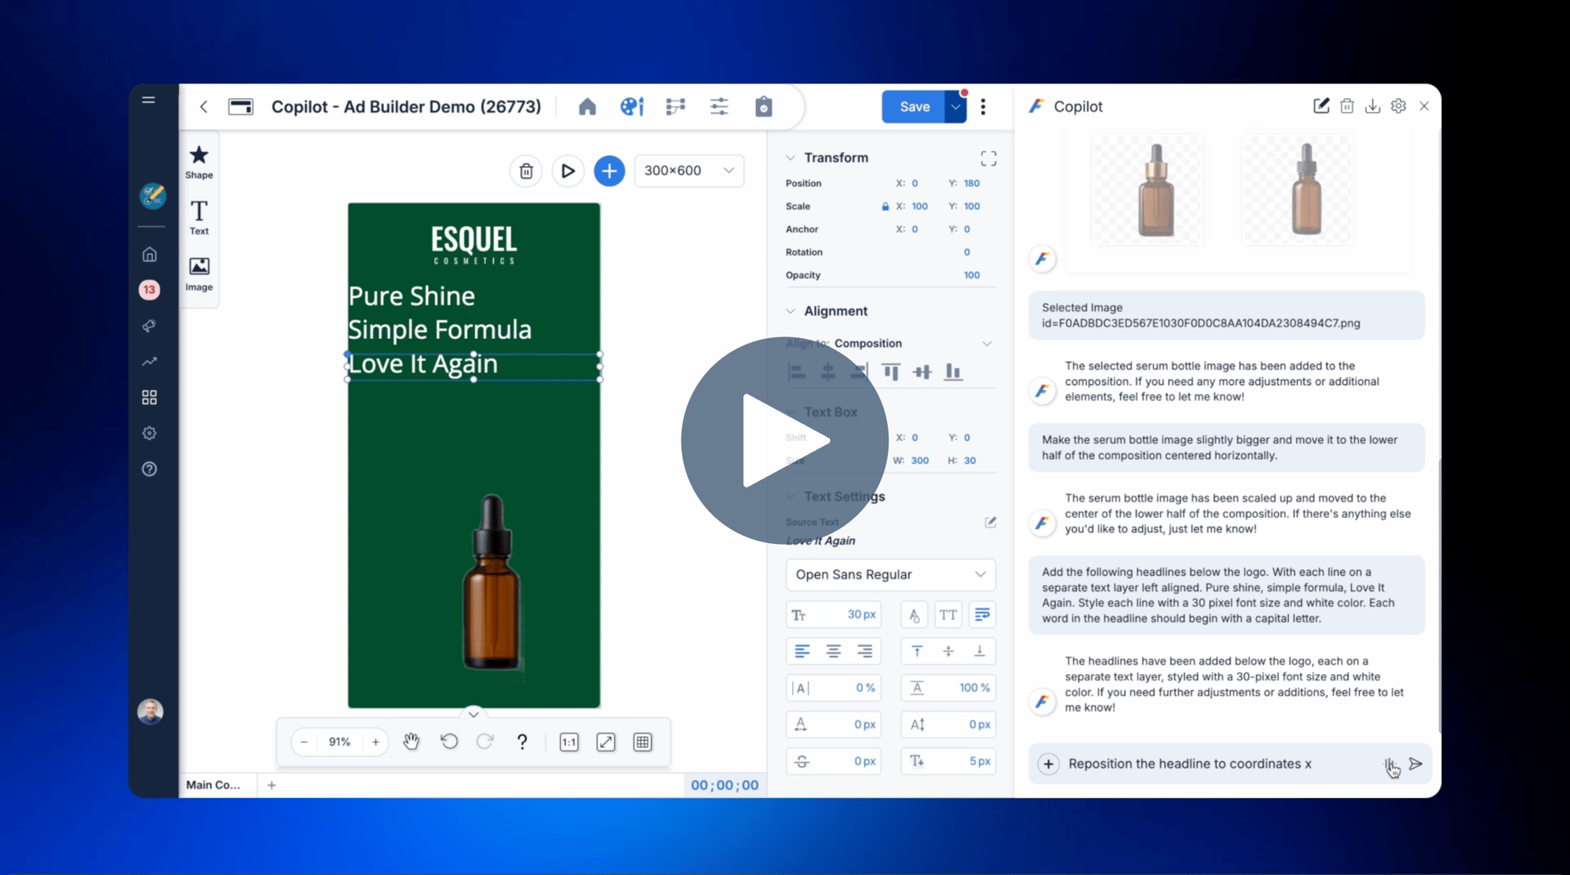This screenshot has width=1570, height=875.
Task: Go back with the left arrow
Action: click(x=203, y=107)
